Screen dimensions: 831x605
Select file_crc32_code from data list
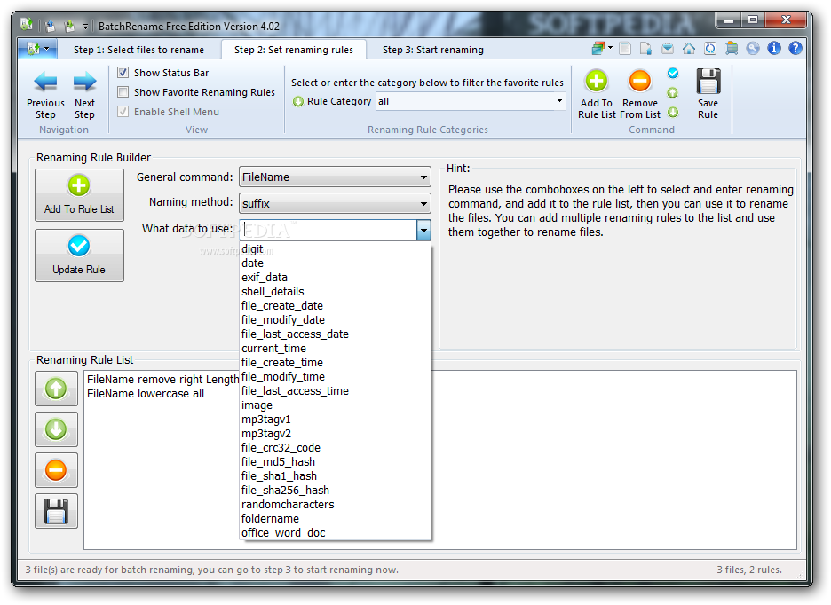[336, 448]
